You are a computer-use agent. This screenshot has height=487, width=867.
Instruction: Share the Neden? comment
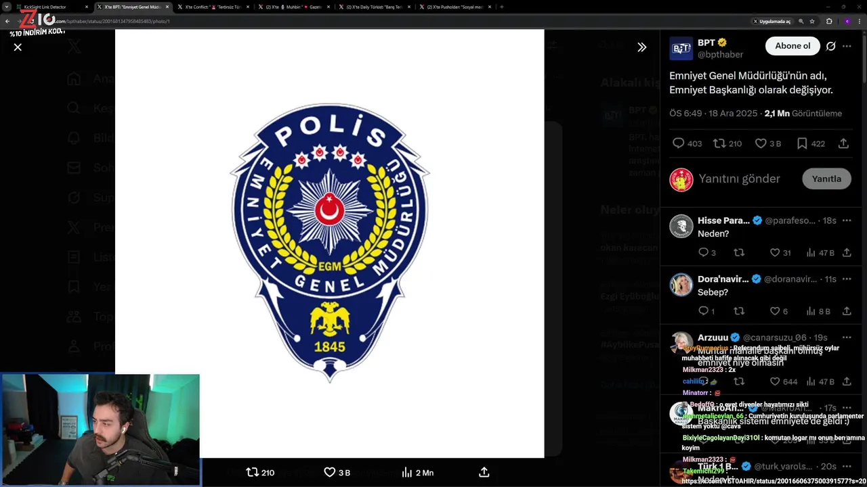click(x=847, y=252)
